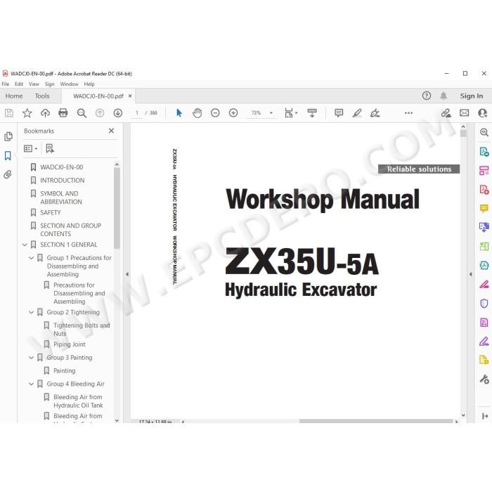The image size is (492, 492).
Task: Zoom in with the plus icon
Action: pyautogui.click(x=233, y=113)
